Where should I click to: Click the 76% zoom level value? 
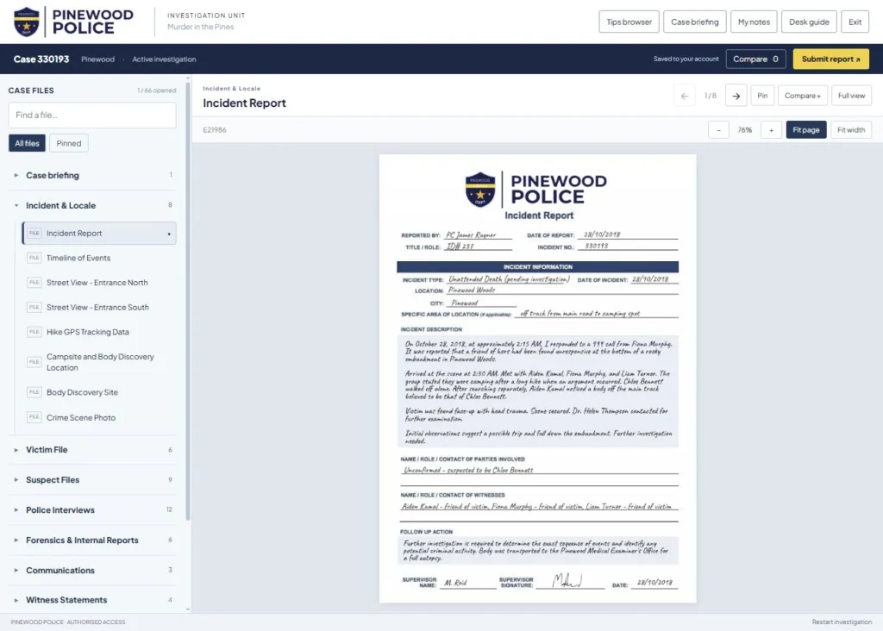tap(744, 130)
